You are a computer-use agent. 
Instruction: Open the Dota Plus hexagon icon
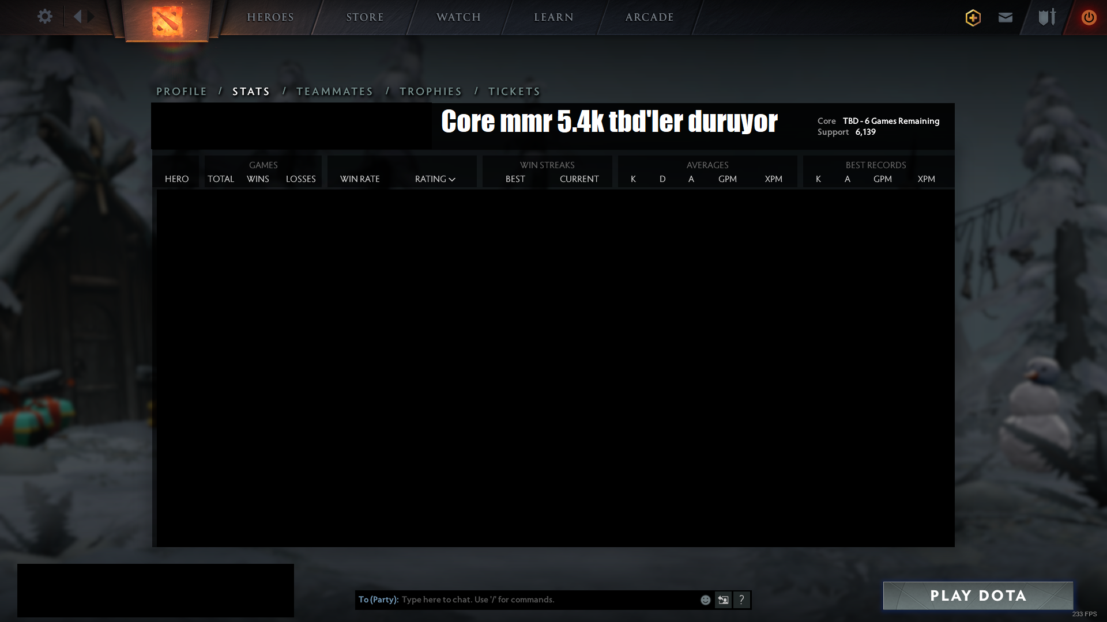tap(973, 17)
